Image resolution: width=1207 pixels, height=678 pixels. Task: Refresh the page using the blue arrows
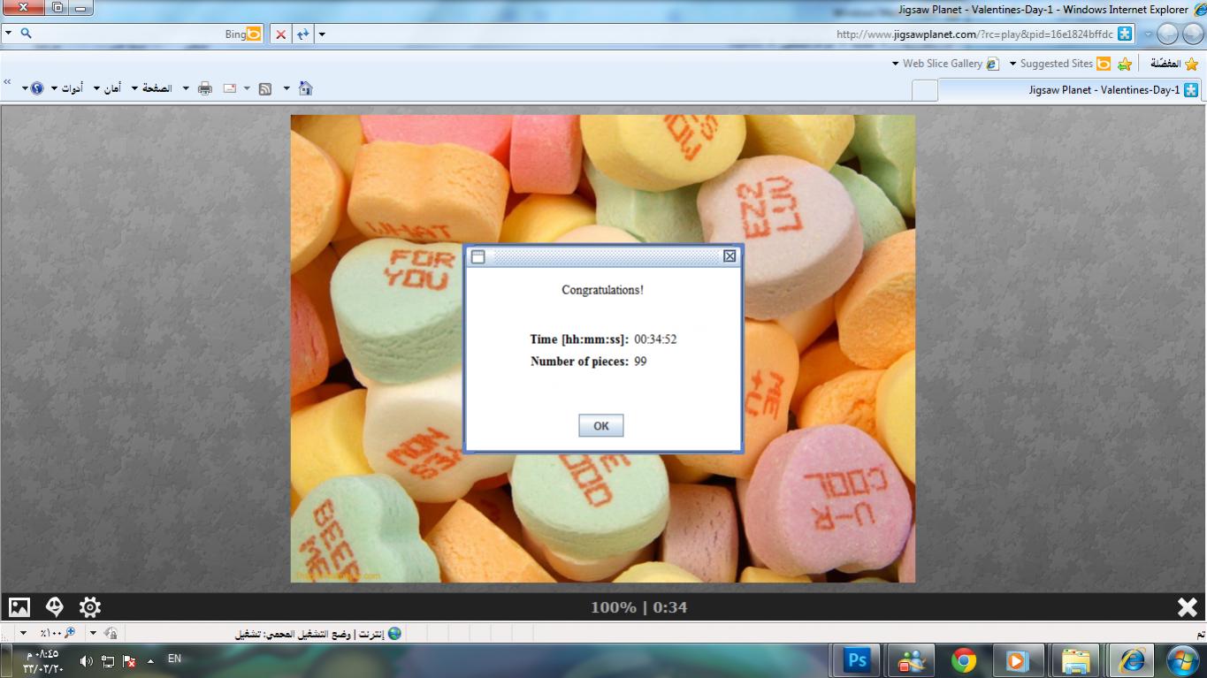click(x=303, y=34)
